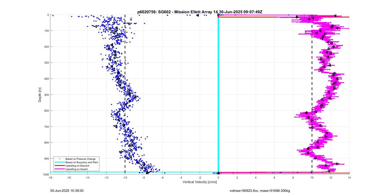Click the depth axis tick label 700
386x196 pixels.
coord(46,126)
